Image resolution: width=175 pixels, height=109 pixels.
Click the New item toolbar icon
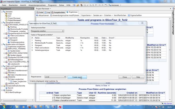coord(74,5)
